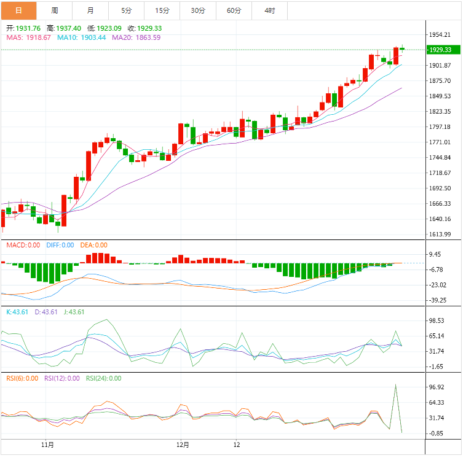Click the MA20 legend label
The image size is (466, 458).
click(136, 37)
